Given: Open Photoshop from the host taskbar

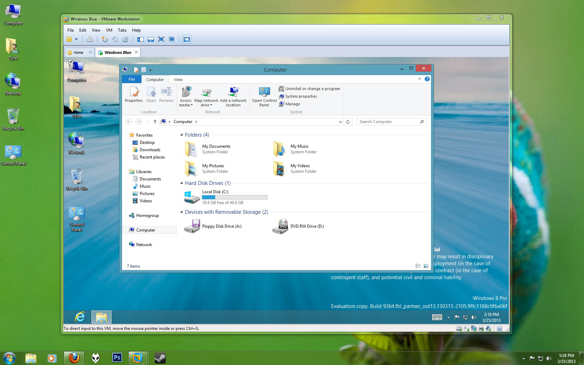Looking at the screenshot, I should 117,357.
